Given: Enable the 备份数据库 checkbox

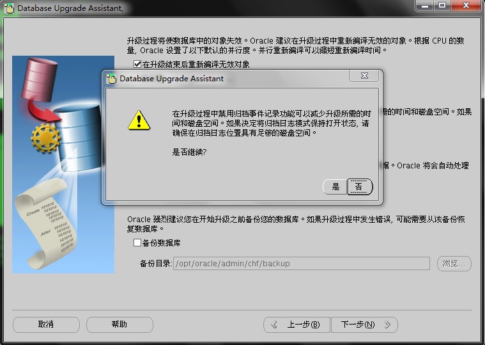Looking at the screenshot, I should click(x=137, y=243).
